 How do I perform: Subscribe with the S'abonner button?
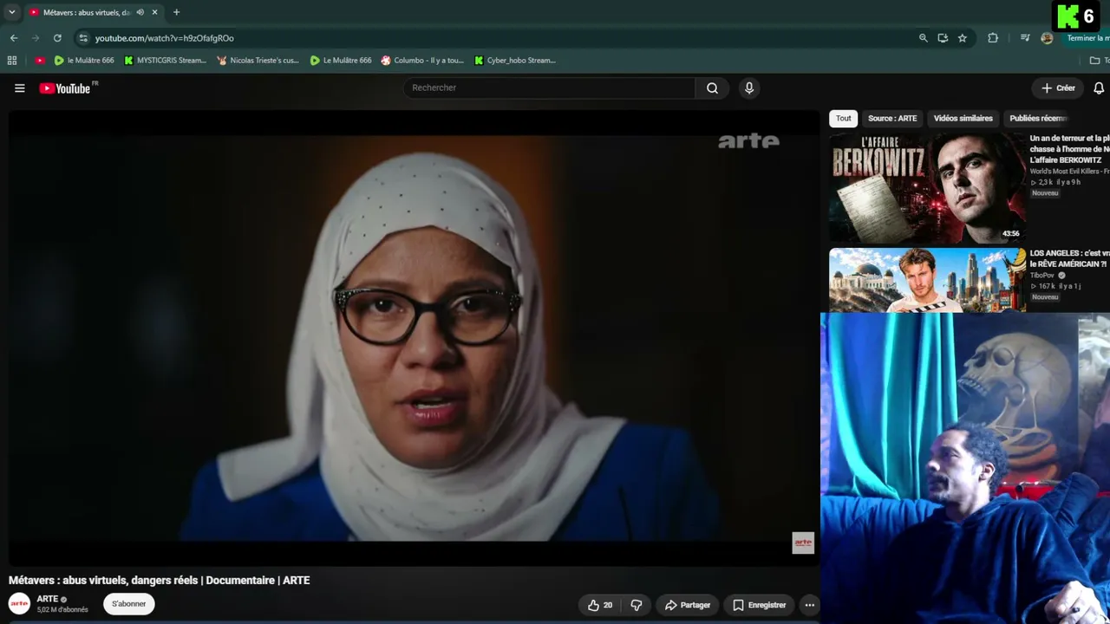point(128,604)
